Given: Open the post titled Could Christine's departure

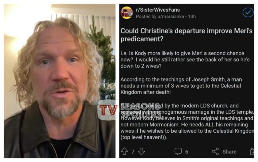Looking at the screenshot, I should (186, 35).
